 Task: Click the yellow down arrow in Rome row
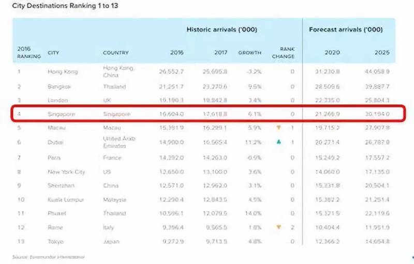(279, 227)
